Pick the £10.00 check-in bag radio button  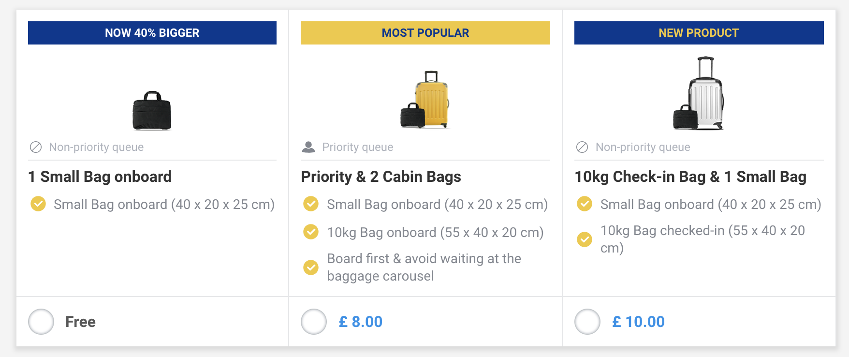[587, 322]
